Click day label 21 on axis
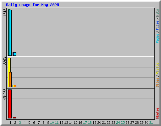 [x=104, y=123]
